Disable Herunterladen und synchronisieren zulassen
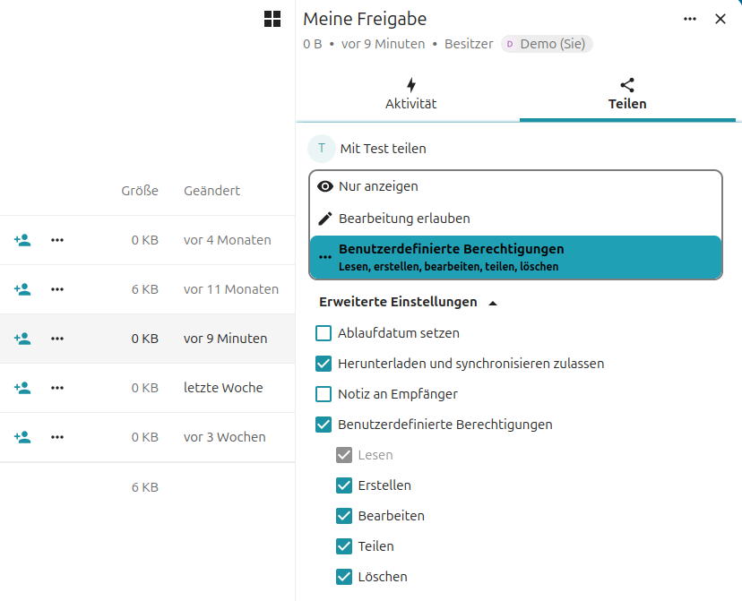This screenshot has width=742, height=601. click(324, 364)
